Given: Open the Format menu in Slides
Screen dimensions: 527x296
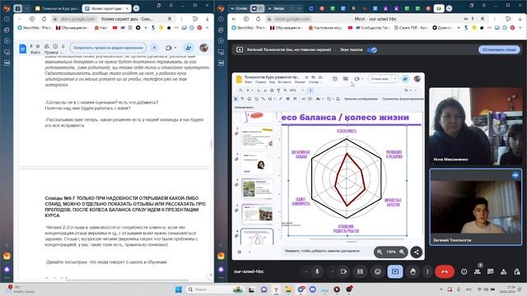Looking at the screenshot, I should 300,82.
